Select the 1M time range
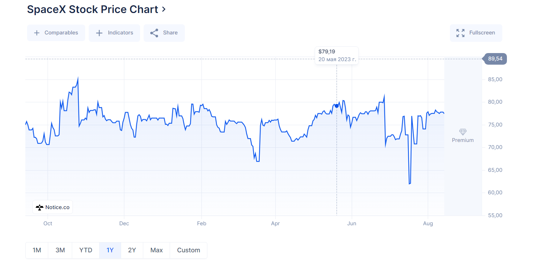The width and height of the screenshot is (540, 272). pos(37,250)
